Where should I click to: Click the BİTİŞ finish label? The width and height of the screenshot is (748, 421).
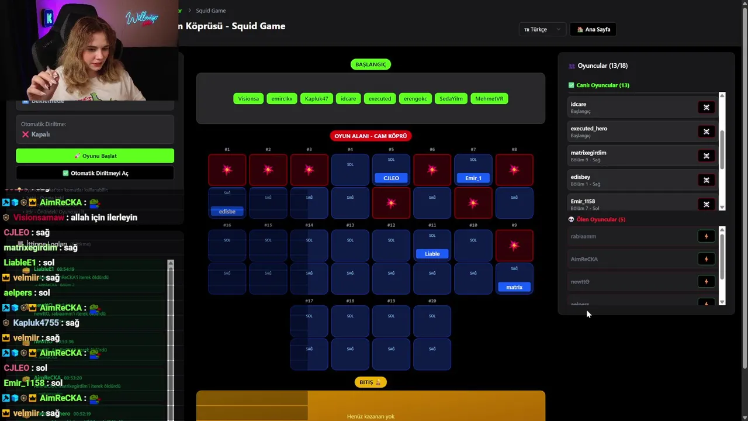[370, 382]
